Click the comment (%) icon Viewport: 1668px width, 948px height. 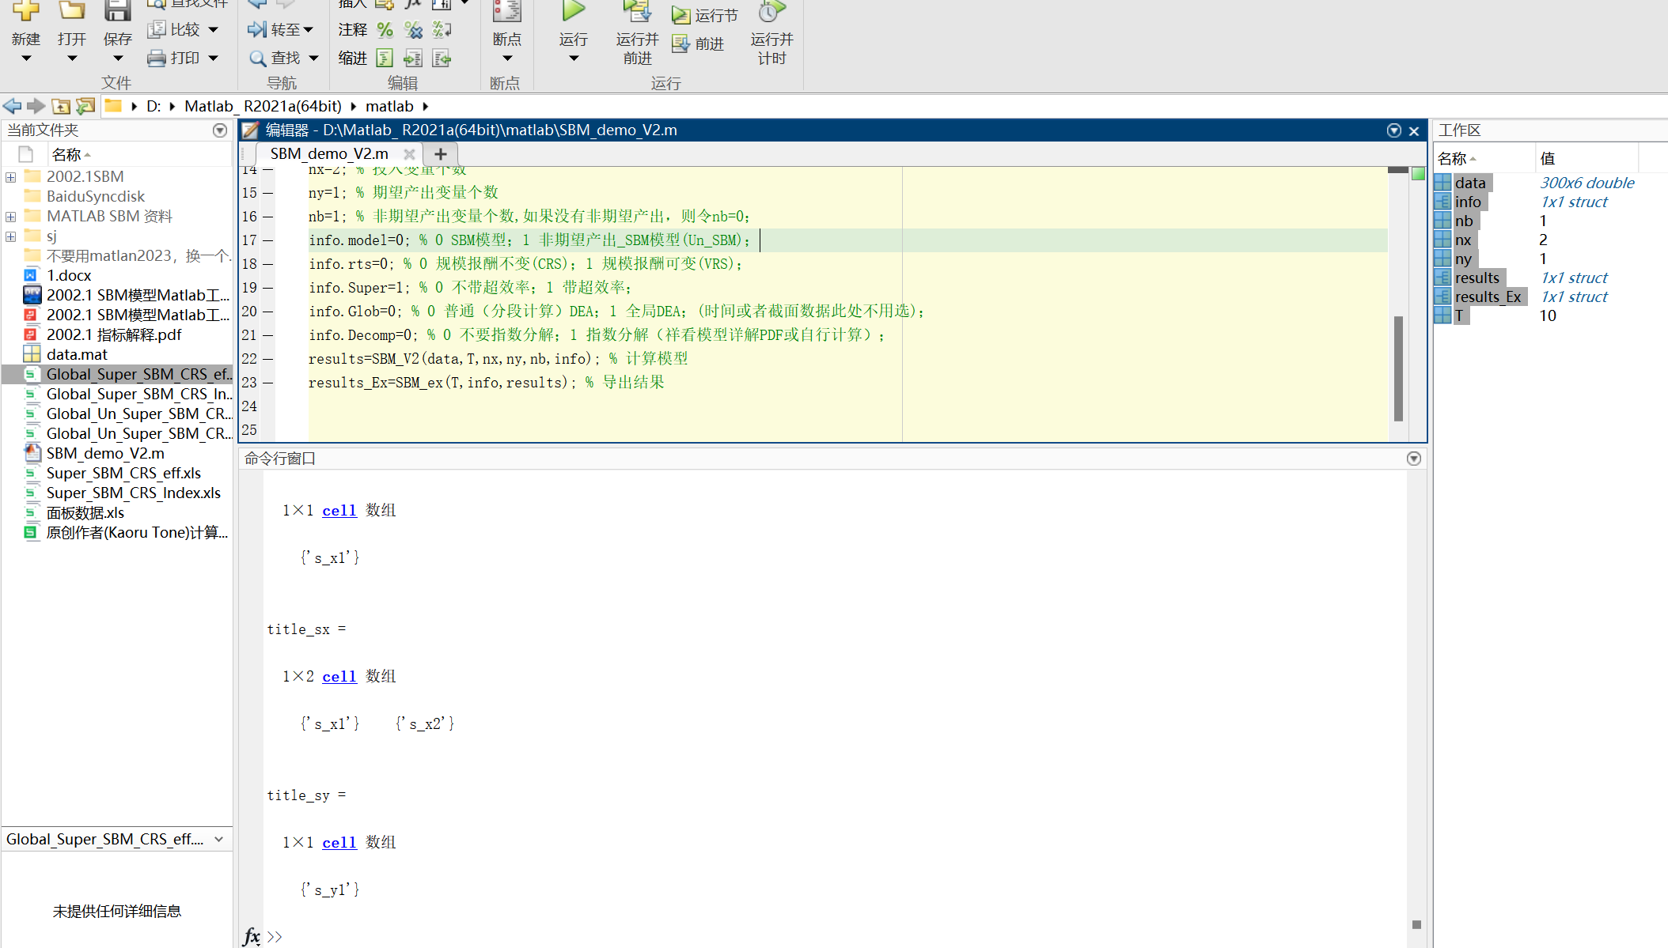[385, 30]
